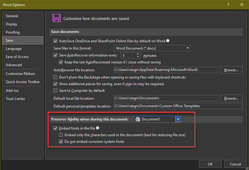Increase AutoRecover minutes with up arrow
This screenshot has height=170, width=249.
(x=138, y=54)
